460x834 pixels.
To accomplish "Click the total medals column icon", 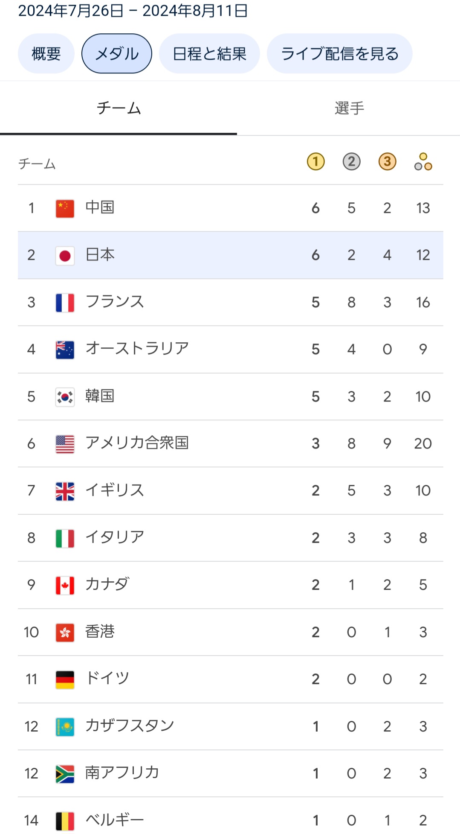I will [423, 162].
